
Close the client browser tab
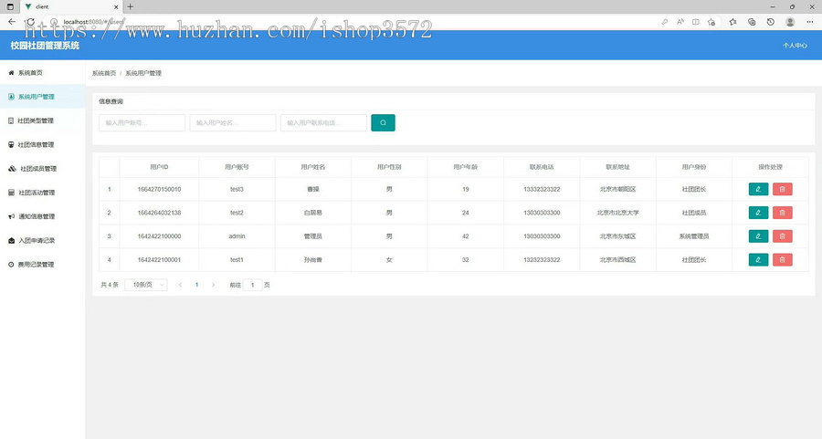[x=116, y=6]
